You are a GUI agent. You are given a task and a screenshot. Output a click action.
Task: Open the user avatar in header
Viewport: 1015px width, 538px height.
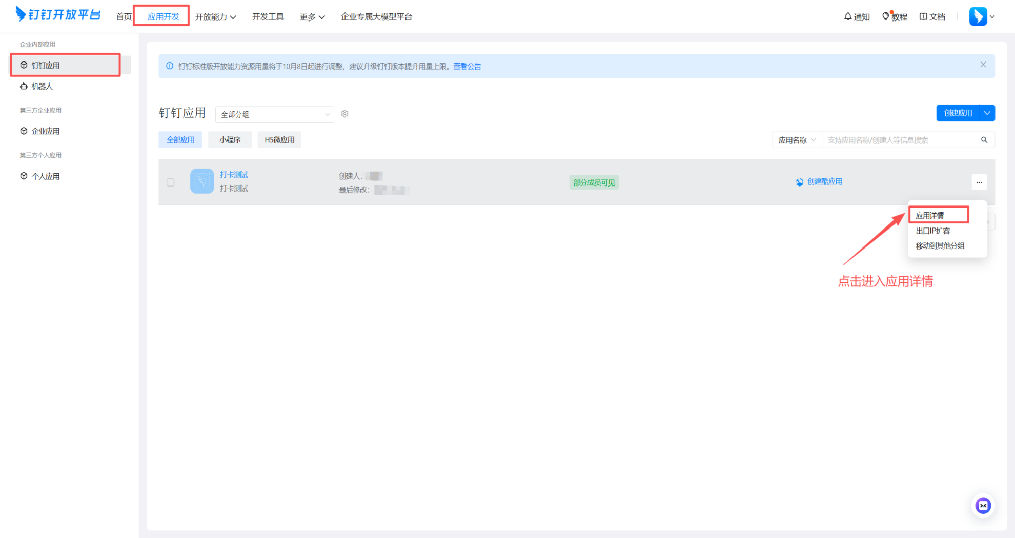click(978, 16)
